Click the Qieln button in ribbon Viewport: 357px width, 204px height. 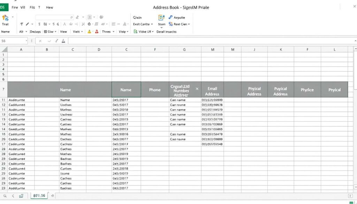click(x=138, y=17)
